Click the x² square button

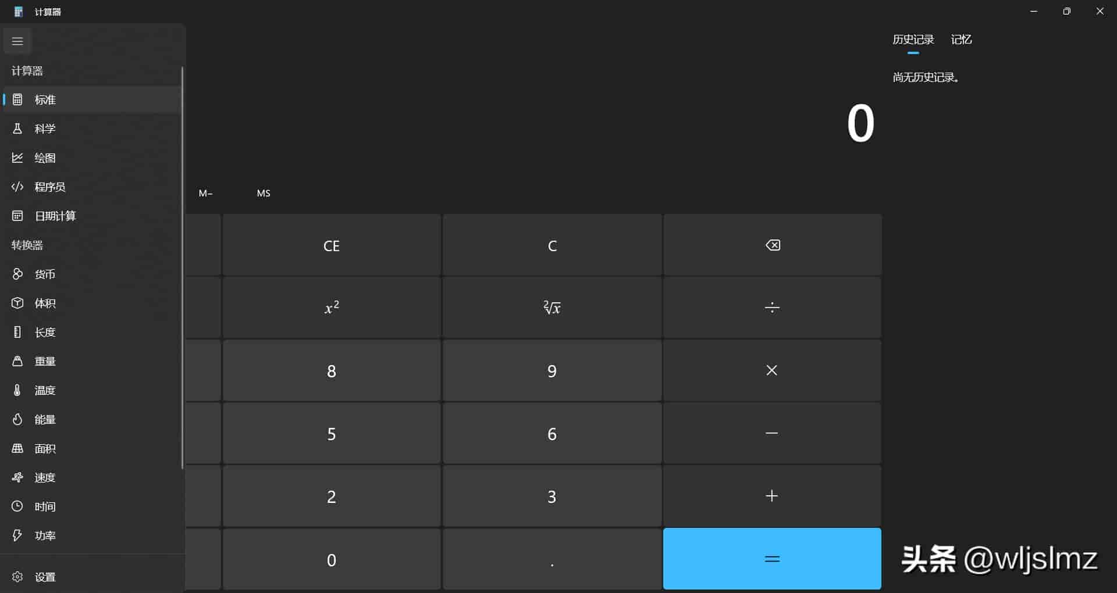click(x=332, y=308)
